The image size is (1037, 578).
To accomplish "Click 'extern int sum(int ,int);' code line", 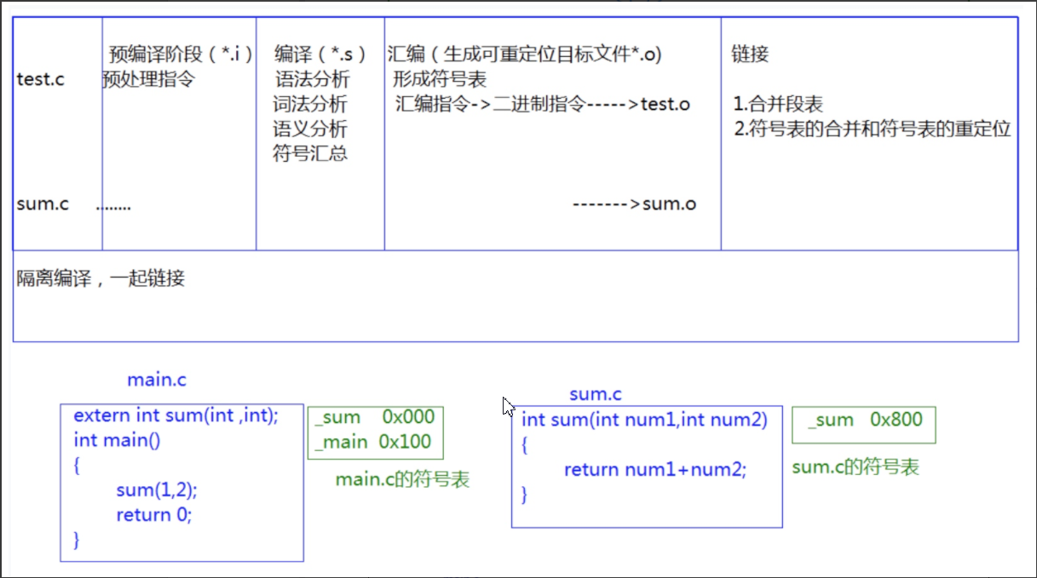I will [176, 416].
